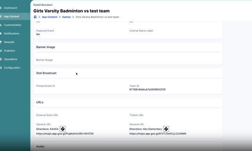Click the Tickets URL label
This screenshot has height=151, width=252.
point(136,115)
